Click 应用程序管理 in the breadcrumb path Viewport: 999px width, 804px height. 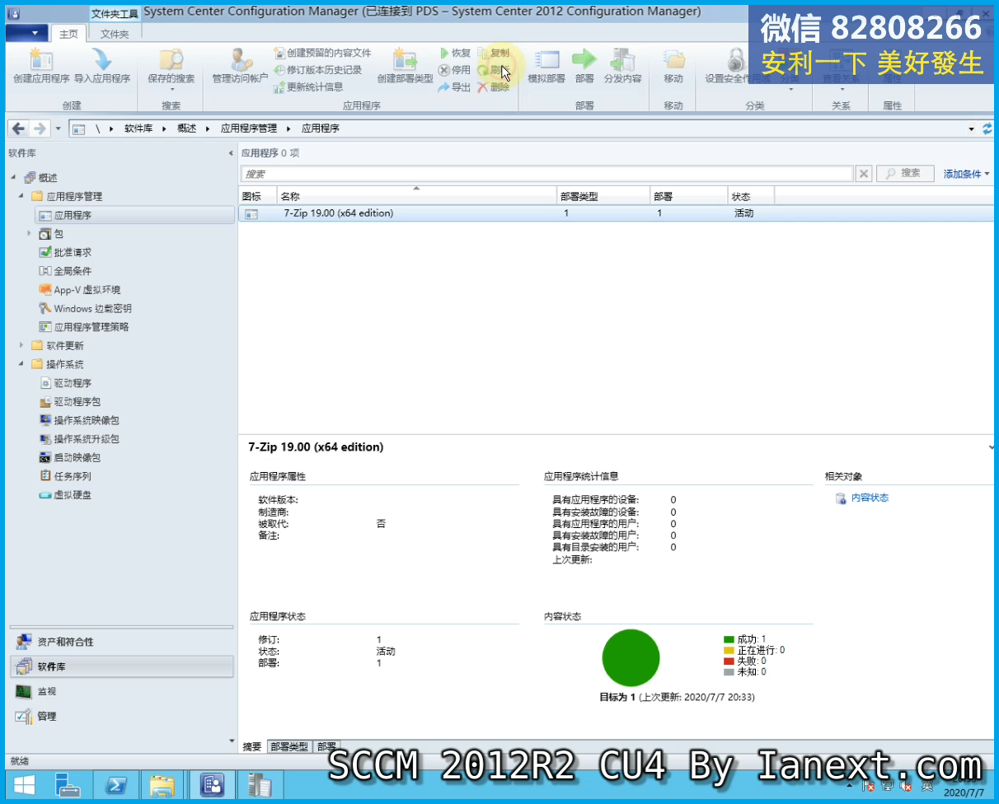tap(249, 129)
